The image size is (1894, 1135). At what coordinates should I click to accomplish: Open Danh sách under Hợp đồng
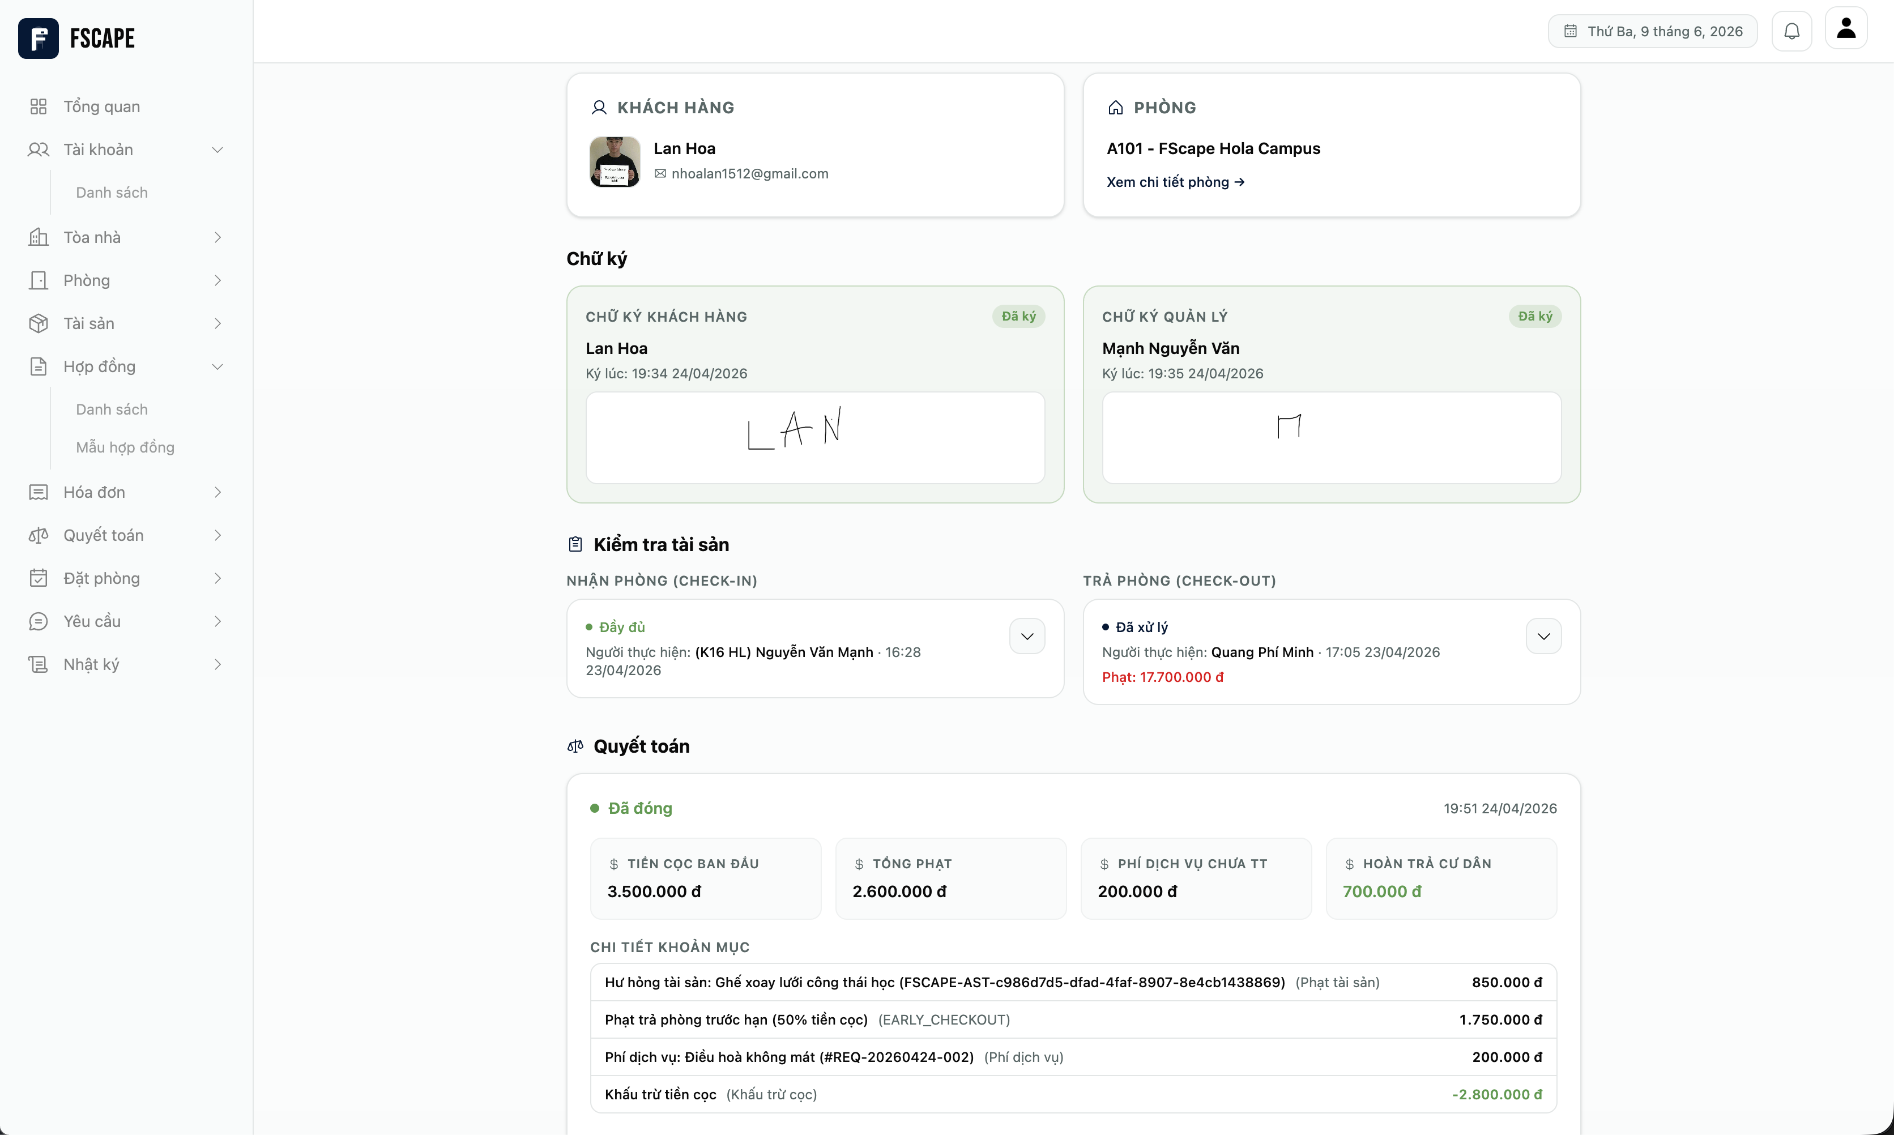coord(112,410)
